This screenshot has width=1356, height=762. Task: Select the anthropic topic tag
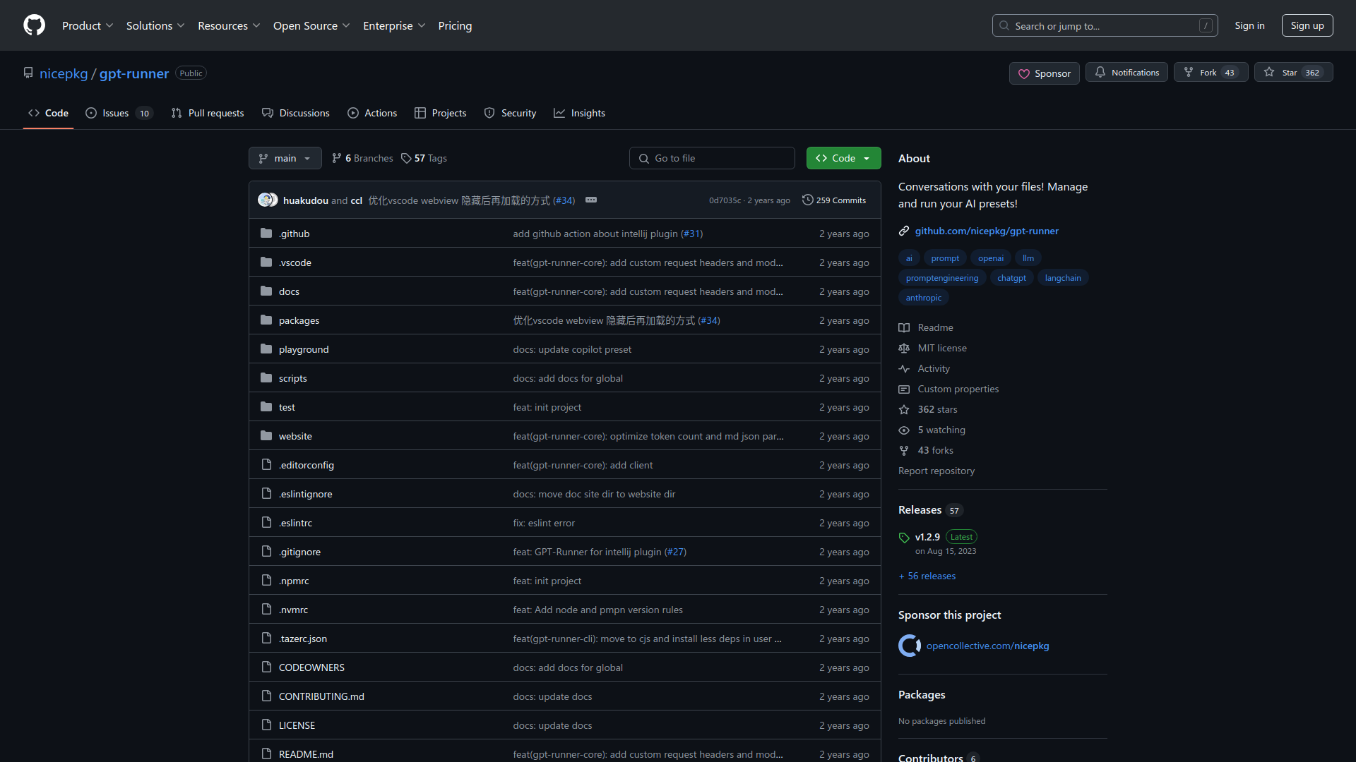(924, 298)
